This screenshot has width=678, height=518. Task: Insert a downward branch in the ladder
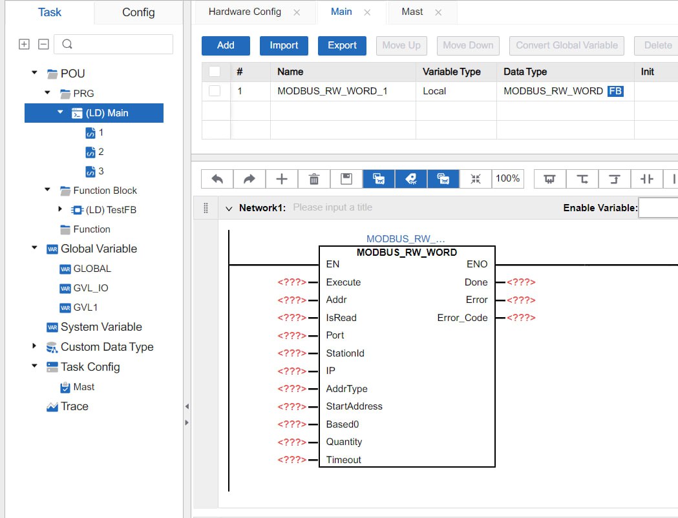click(x=582, y=179)
